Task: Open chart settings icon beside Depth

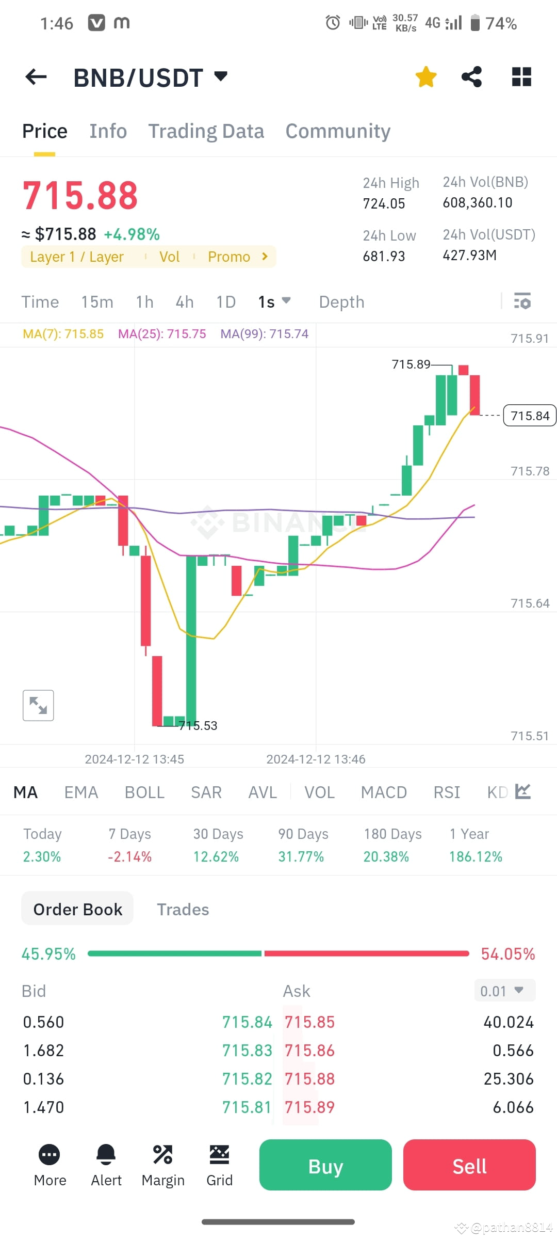Action: (x=522, y=301)
